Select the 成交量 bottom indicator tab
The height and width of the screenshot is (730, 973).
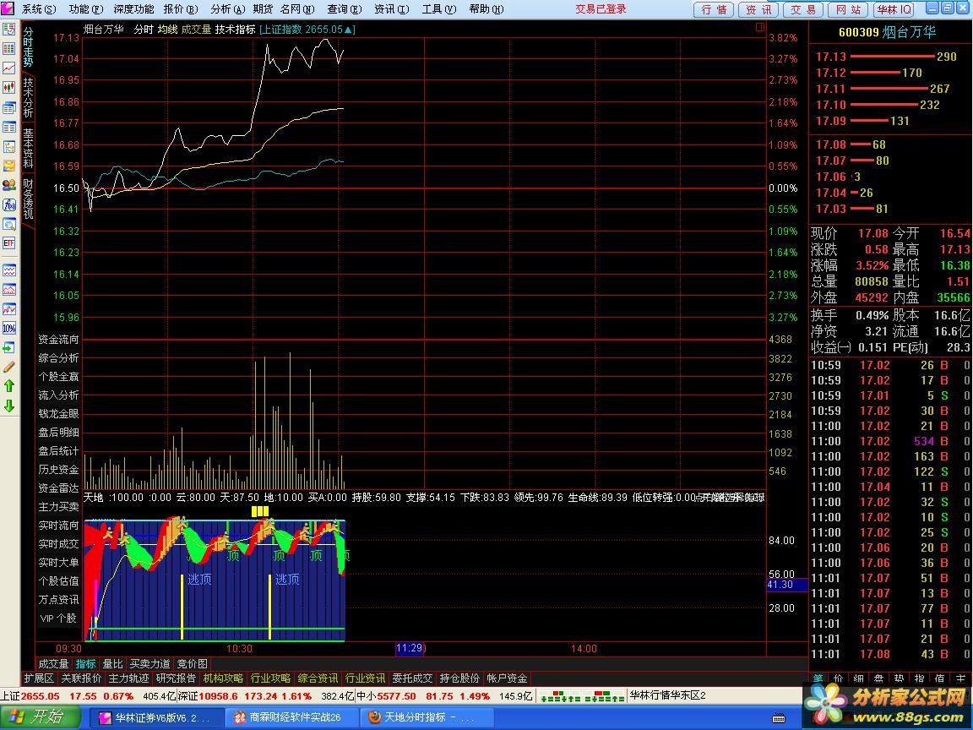[53, 663]
